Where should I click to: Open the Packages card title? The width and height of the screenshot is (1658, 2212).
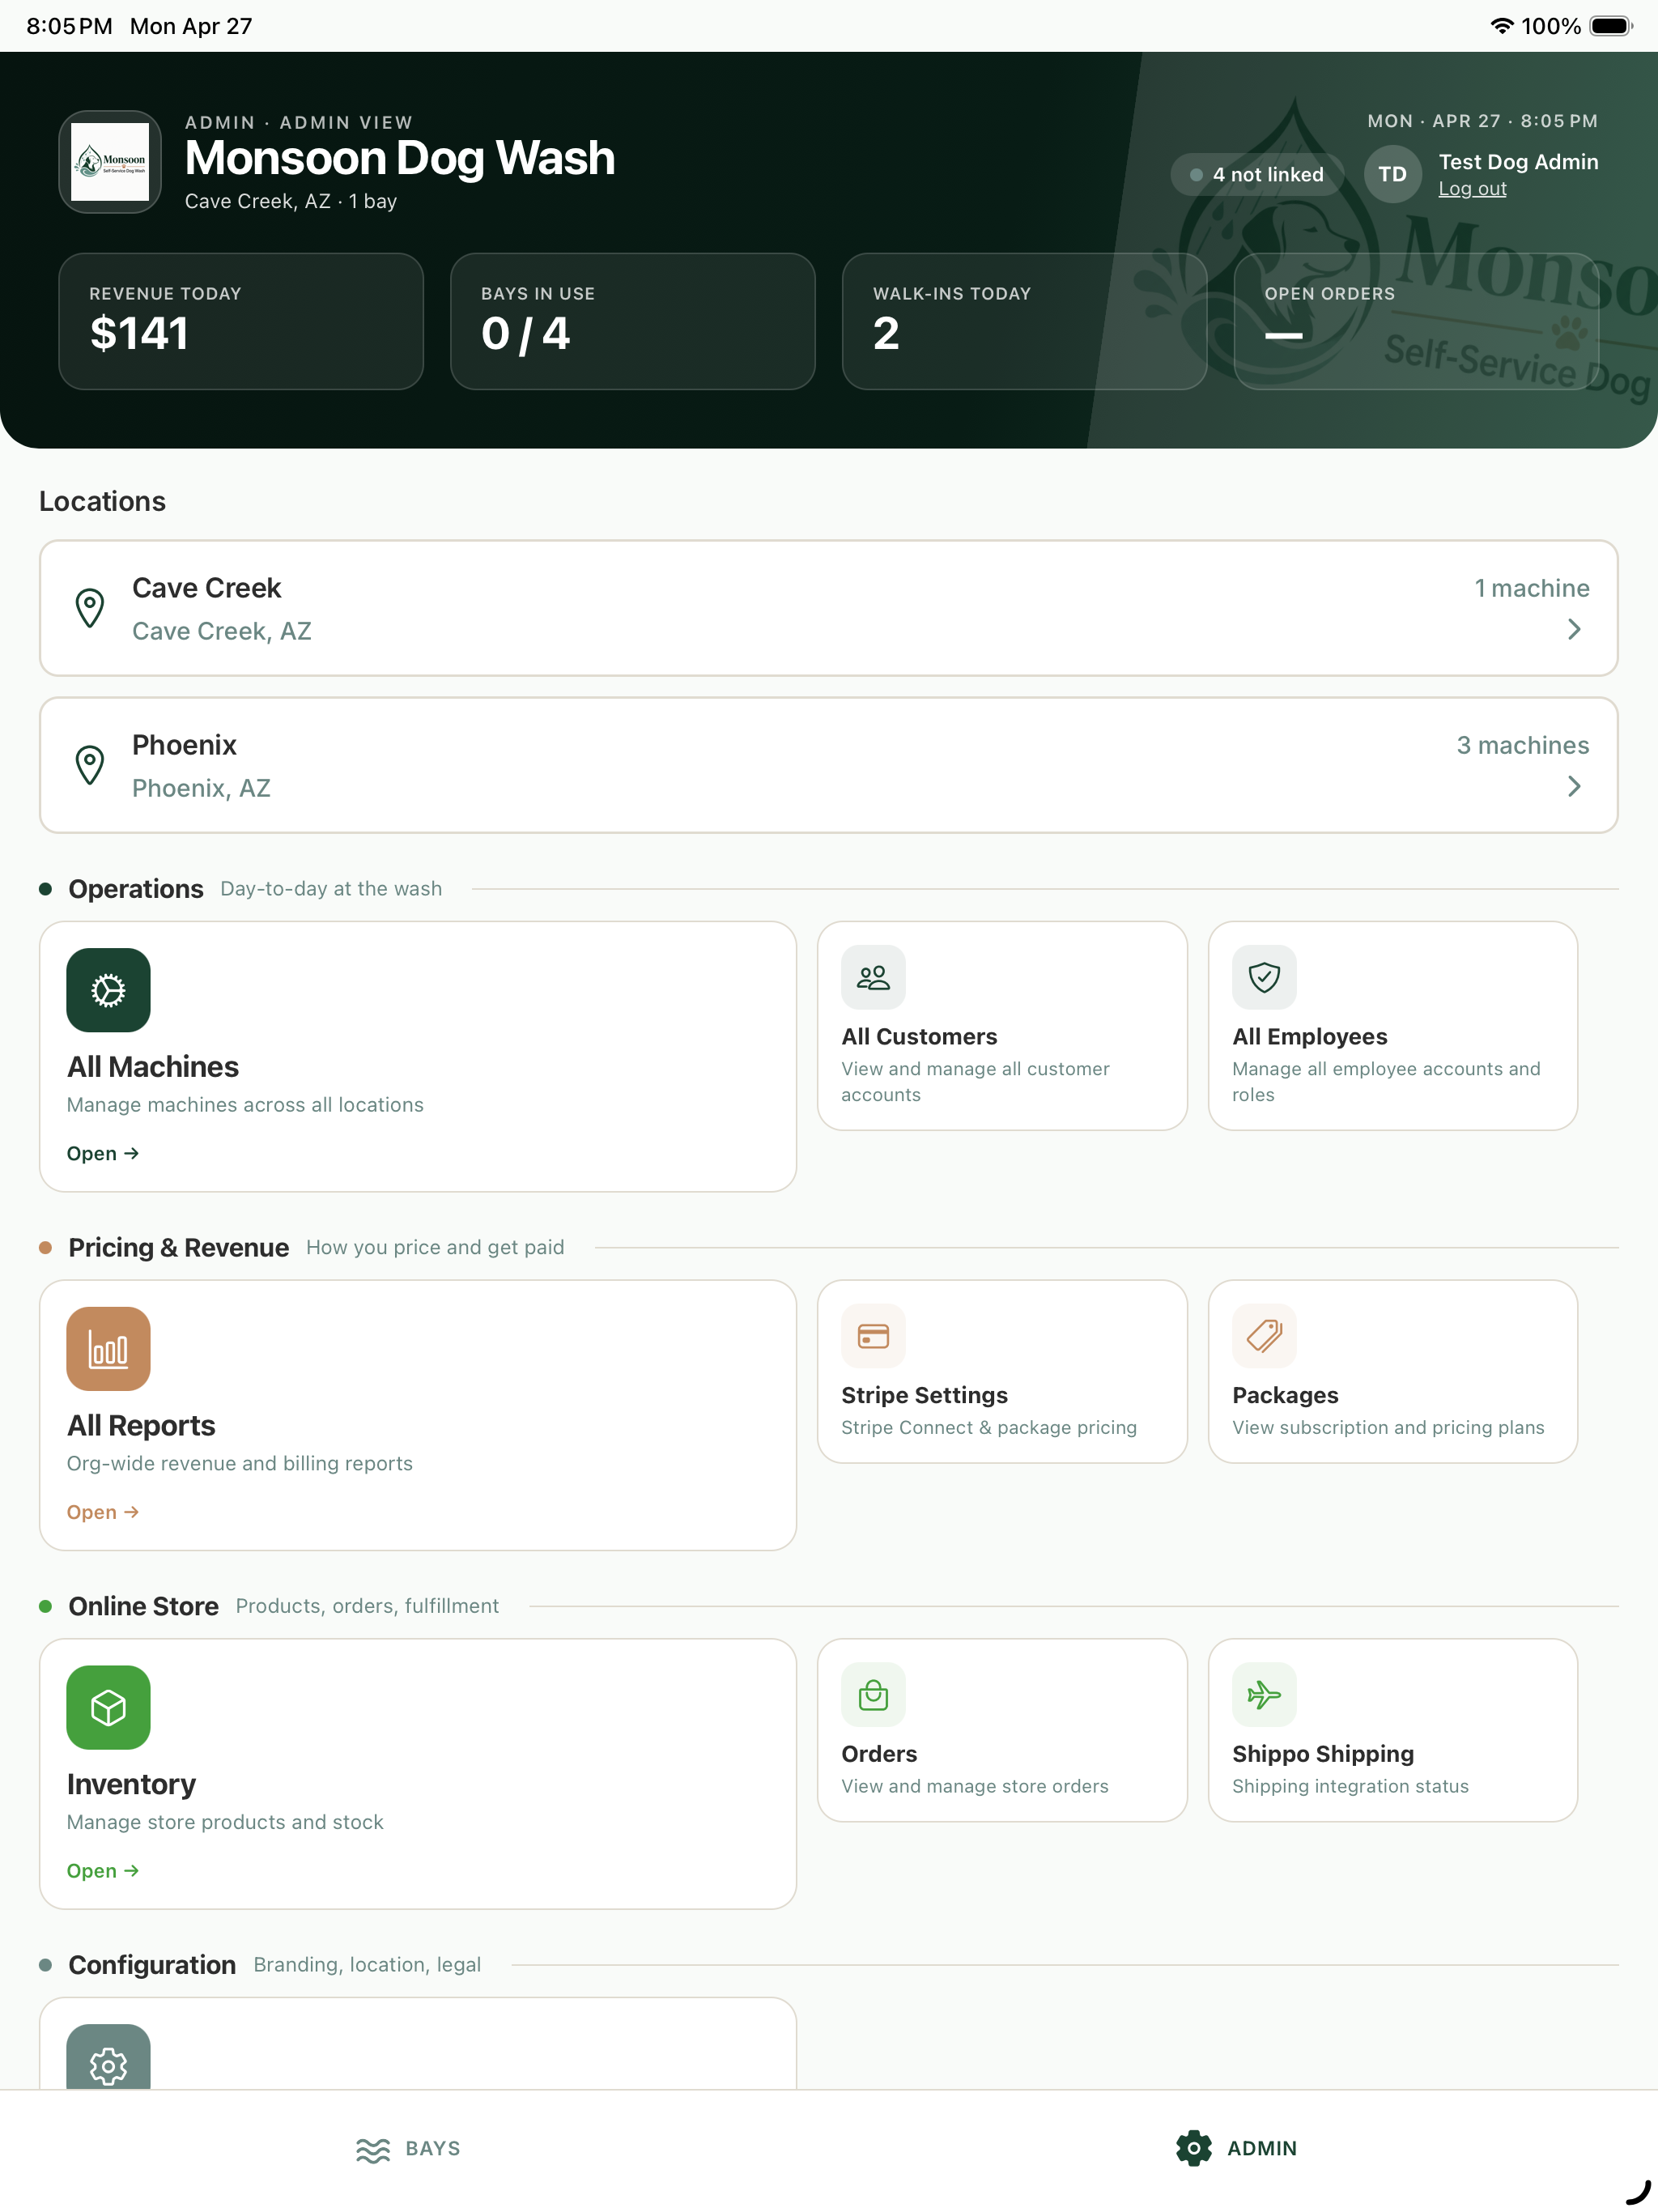point(1285,1396)
